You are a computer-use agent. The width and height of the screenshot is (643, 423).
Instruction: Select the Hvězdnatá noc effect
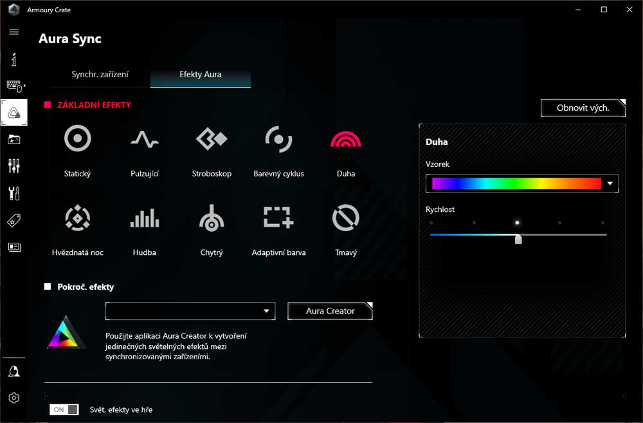click(78, 230)
